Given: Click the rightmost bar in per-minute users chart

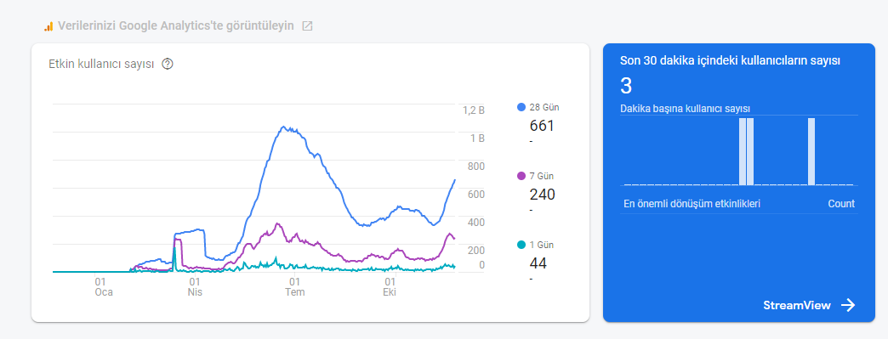Looking at the screenshot, I should tap(811, 152).
